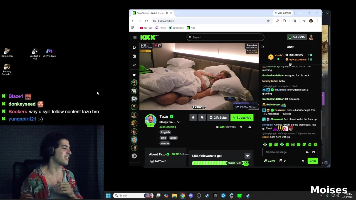The height and width of the screenshot is (200, 356).
Task: Click Ask Gemini button
Action: (x=283, y=13)
